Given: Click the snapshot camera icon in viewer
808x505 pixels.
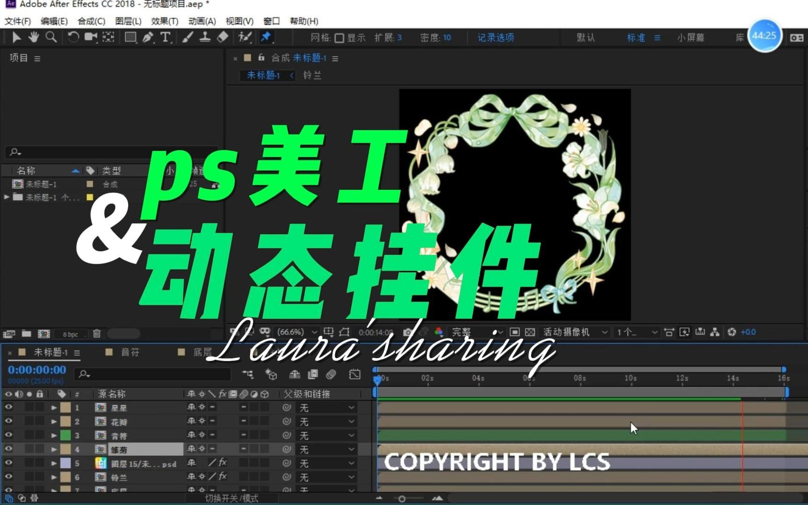Looking at the screenshot, I should click(408, 332).
